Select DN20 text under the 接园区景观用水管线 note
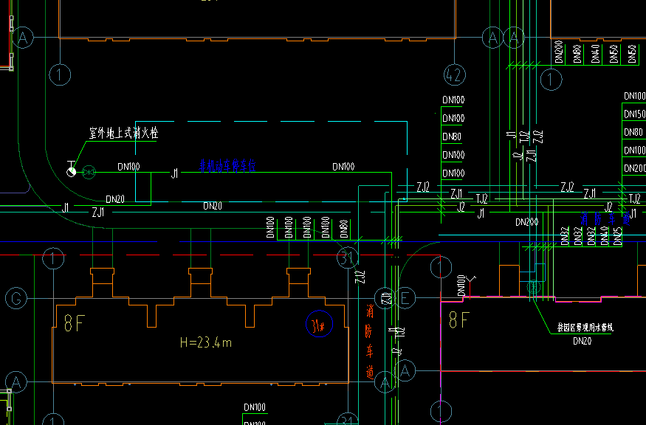This screenshot has width=646, height=425. [x=583, y=341]
